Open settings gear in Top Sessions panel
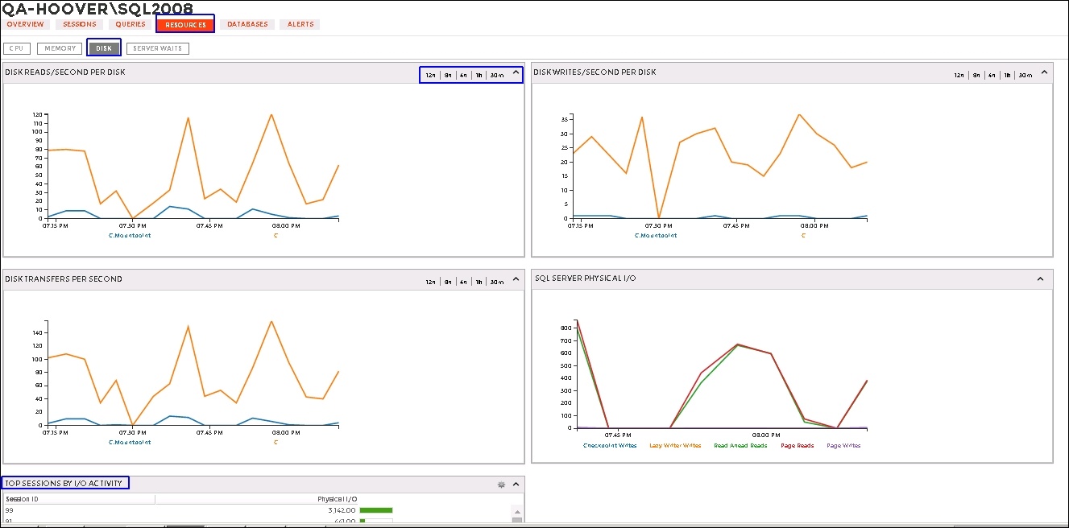The height and width of the screenshot is (528, 1069). click(x=501, y=485)
